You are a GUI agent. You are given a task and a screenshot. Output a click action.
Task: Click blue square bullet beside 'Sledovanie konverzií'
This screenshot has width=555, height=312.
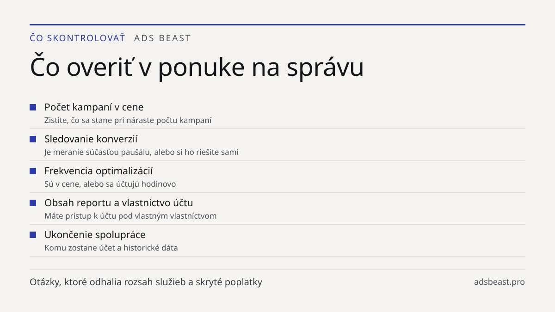(33, 139)
